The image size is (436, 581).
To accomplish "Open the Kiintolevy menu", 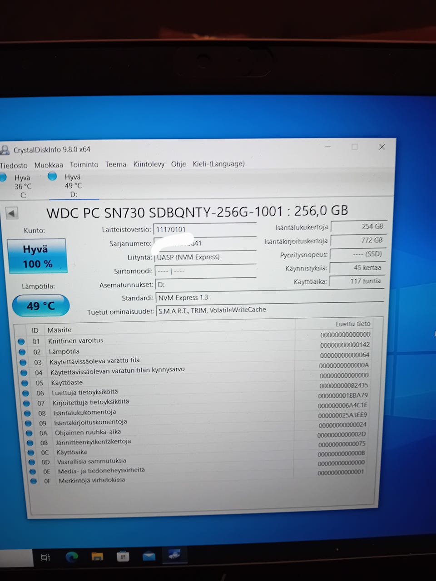I will click(149, 164).
